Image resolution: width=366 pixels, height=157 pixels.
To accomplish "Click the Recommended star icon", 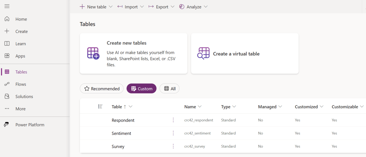I will pos(87,89).
